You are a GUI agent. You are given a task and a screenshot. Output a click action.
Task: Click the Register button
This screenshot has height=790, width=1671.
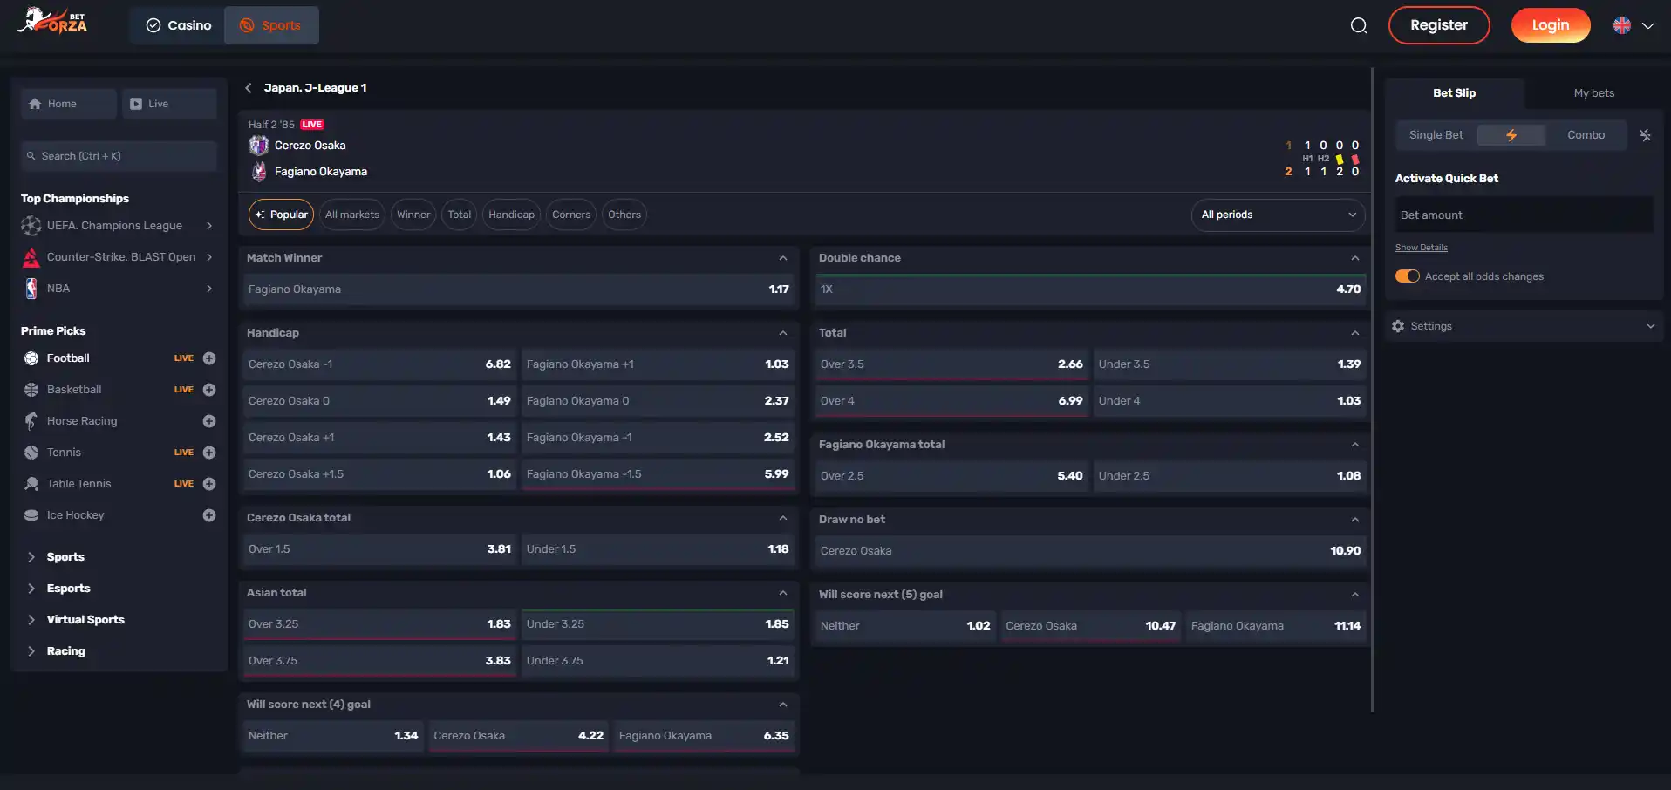point(1439,25)
